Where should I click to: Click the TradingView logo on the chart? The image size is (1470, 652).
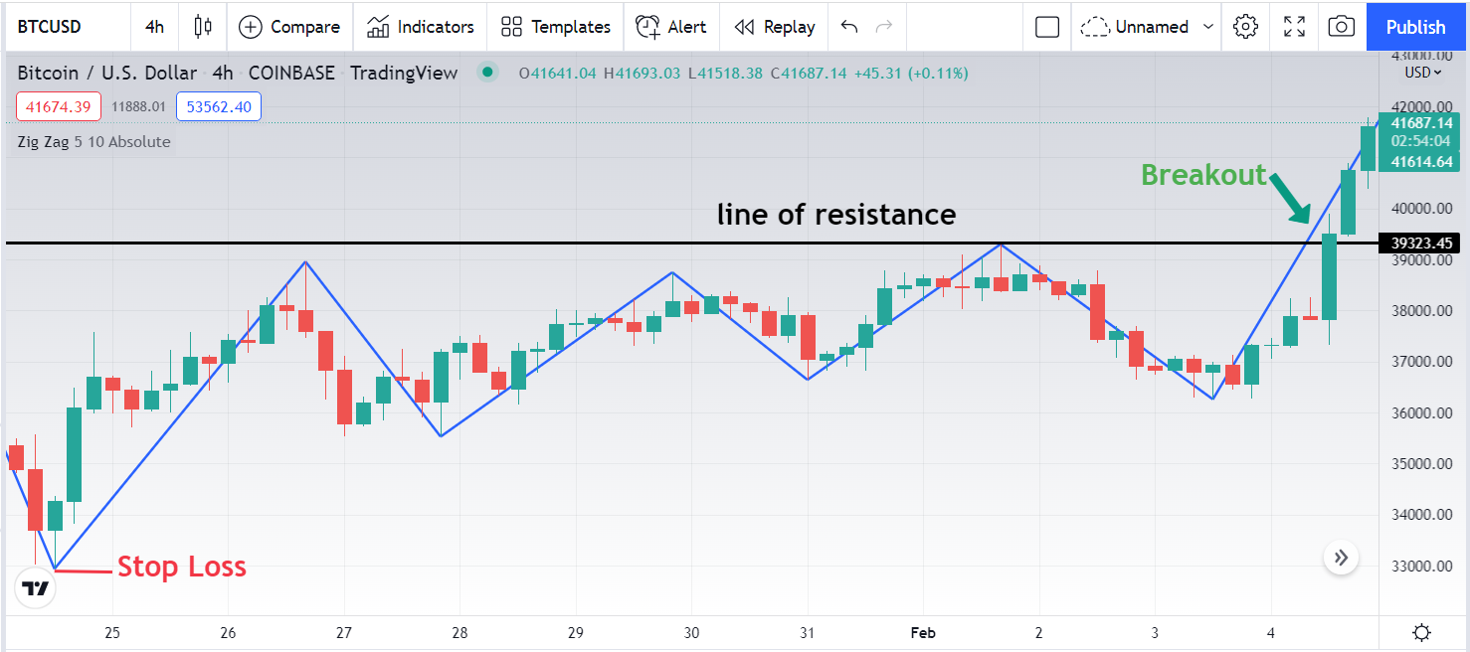pos(36,588)
